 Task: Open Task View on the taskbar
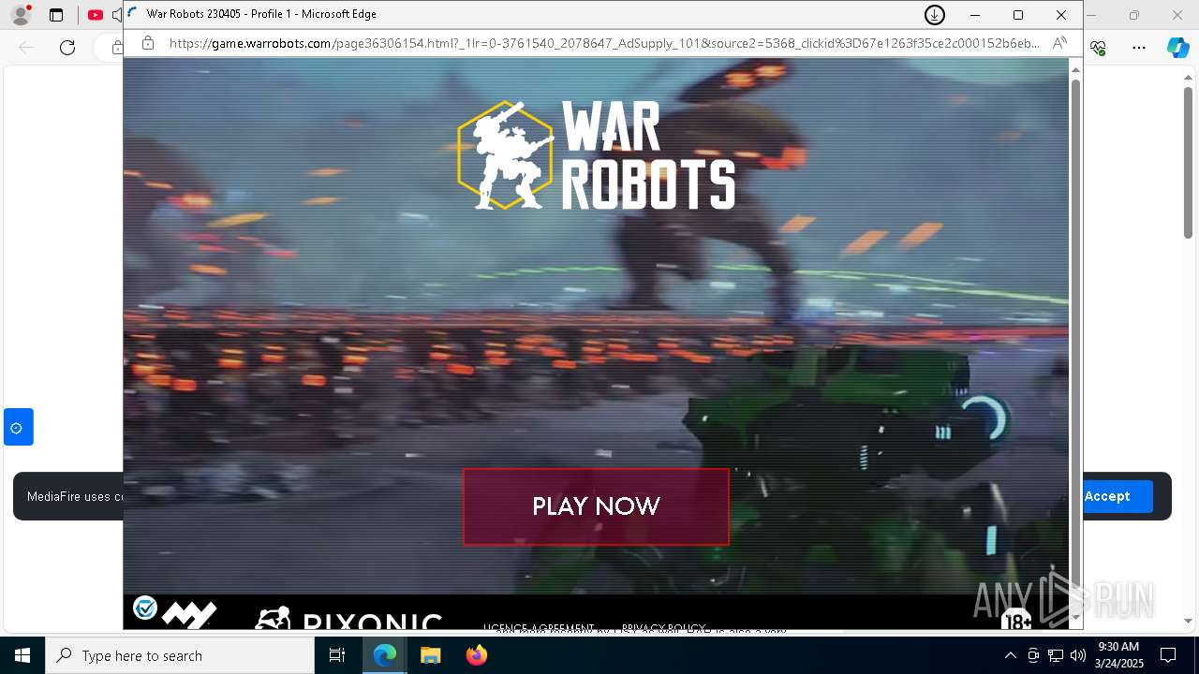tap(338, 655)
